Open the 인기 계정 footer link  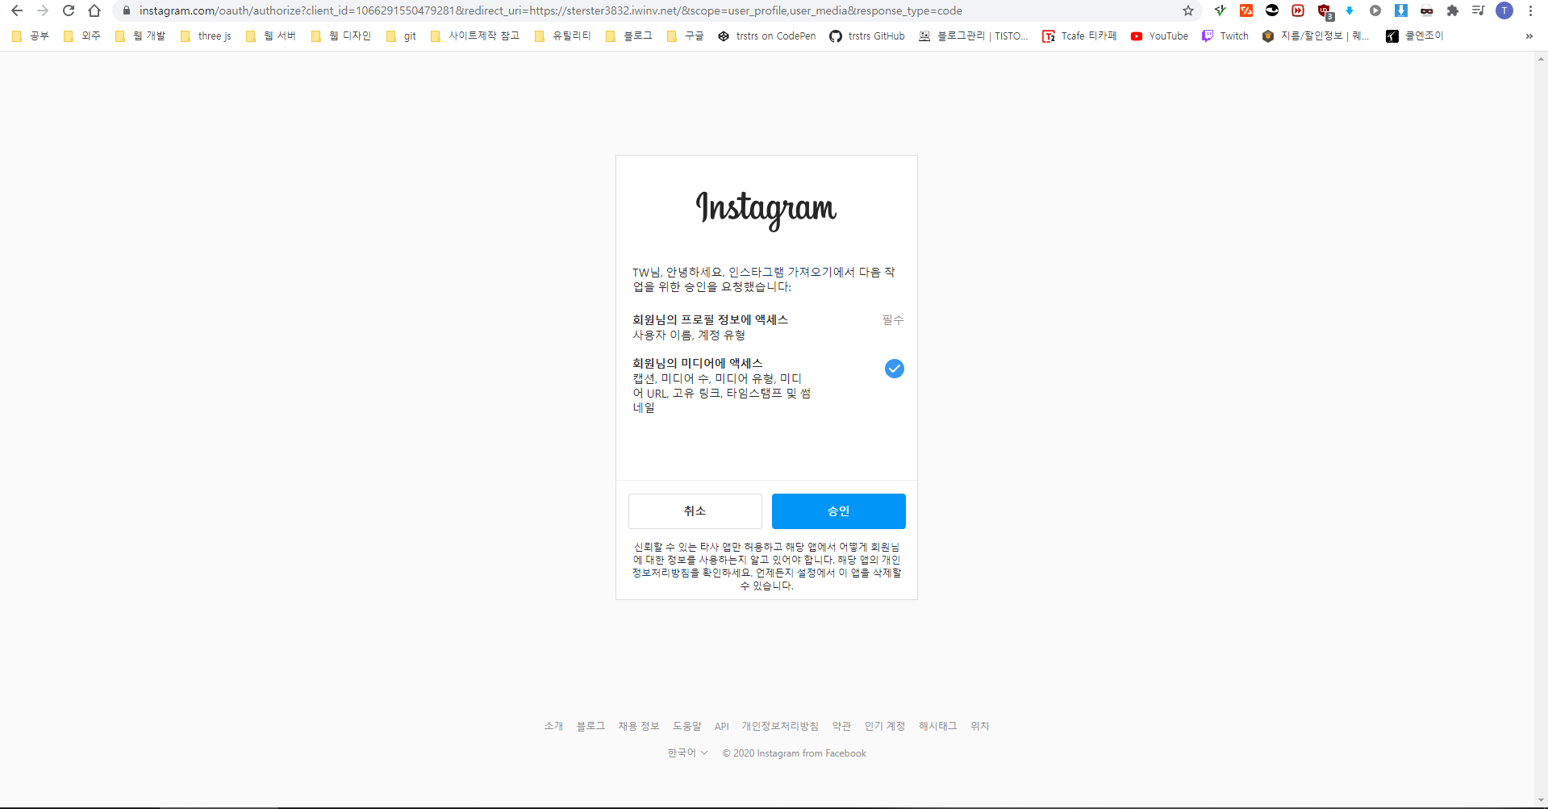click(885, 726)
